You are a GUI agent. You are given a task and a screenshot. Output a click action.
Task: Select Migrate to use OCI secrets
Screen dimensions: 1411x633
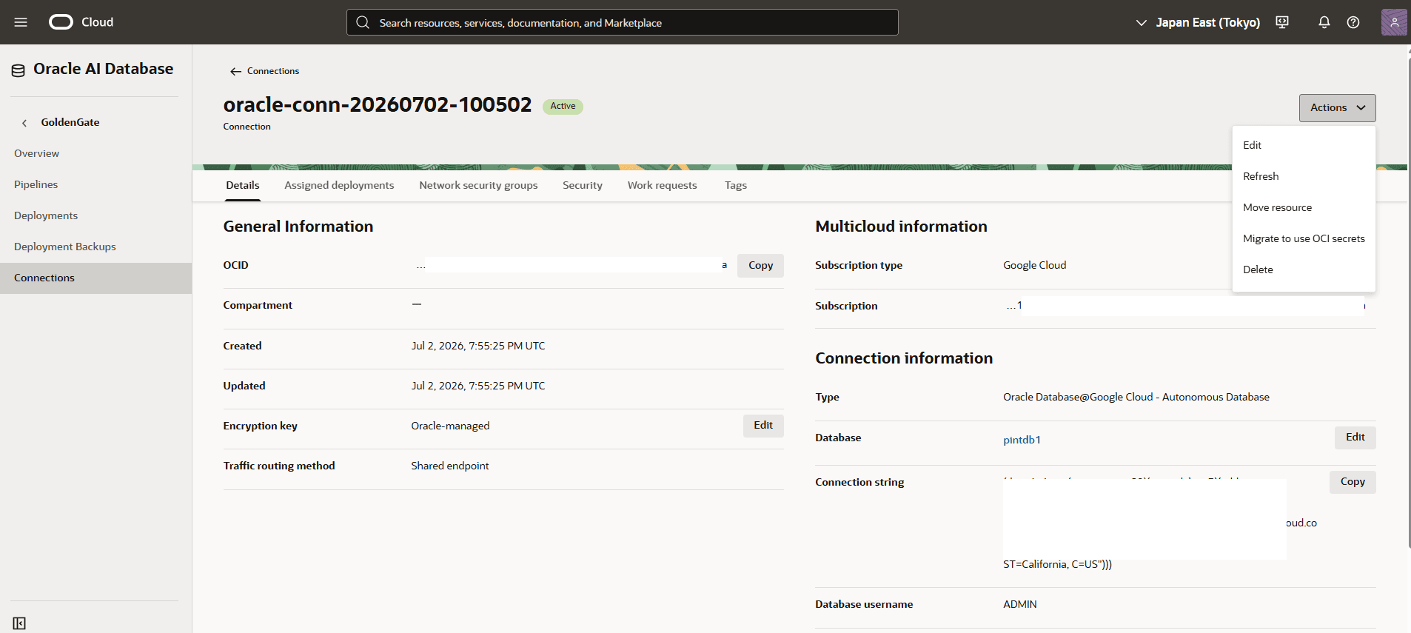pos(1304,238)
